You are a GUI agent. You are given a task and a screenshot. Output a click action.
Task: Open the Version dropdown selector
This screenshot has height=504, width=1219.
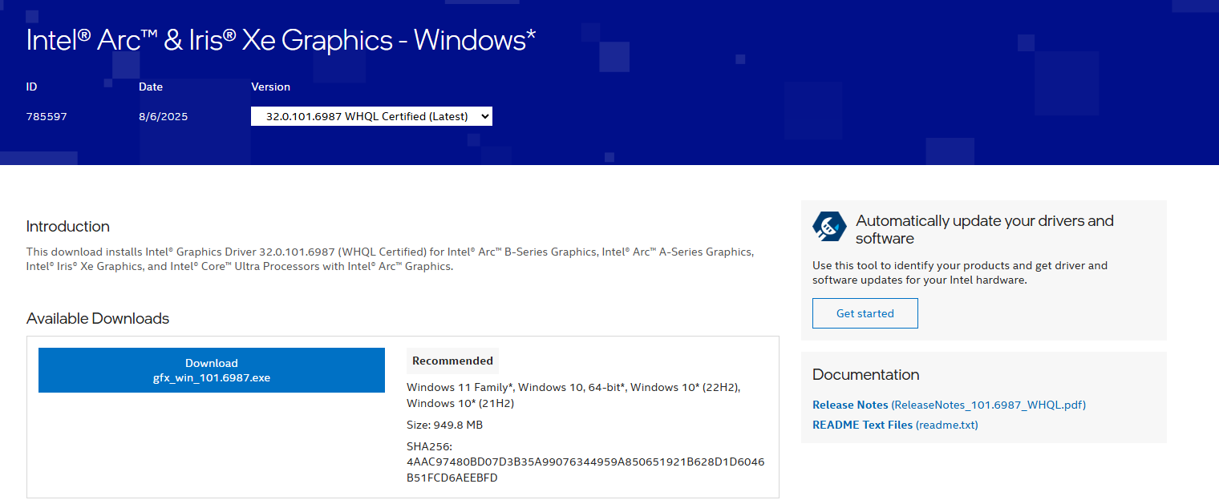tap(371, 116)
